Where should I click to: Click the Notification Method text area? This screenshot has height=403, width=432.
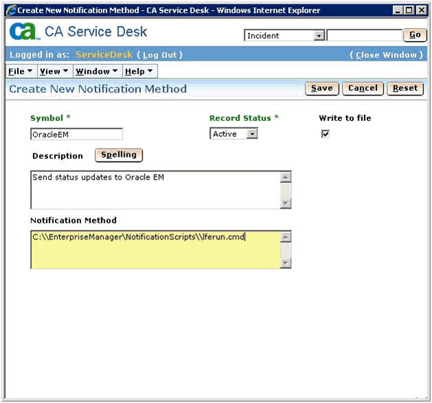tap(155, 250)
